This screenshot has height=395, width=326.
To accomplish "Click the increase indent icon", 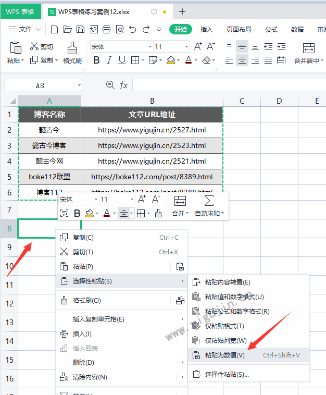I will coord(281,46).
